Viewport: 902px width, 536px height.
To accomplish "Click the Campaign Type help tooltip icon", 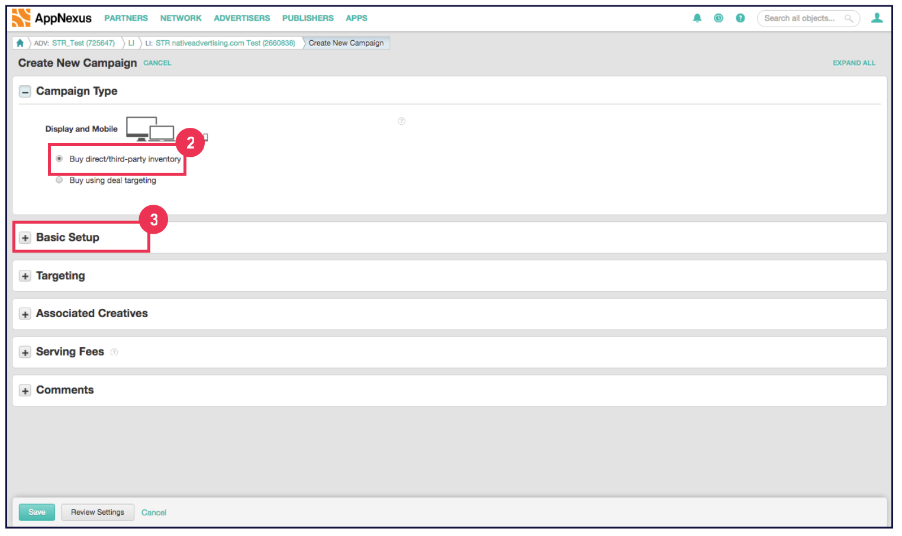I will click(x=401, y=121).
